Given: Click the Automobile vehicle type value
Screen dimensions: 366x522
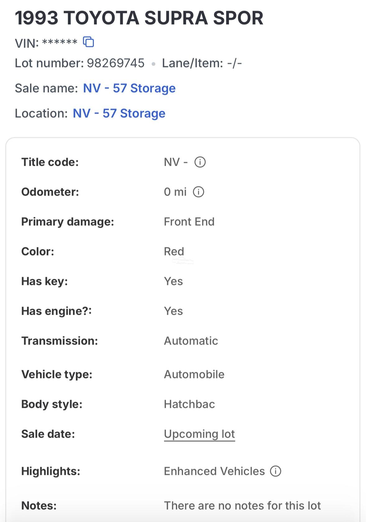Looking at the screenshot, I should pyautogui.click(x=194, y=374).
